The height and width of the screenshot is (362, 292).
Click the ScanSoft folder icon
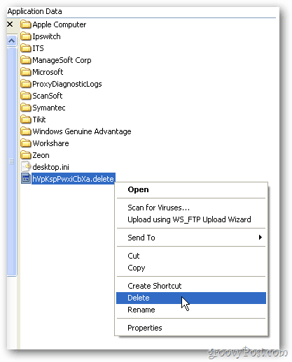pos(25,96)
